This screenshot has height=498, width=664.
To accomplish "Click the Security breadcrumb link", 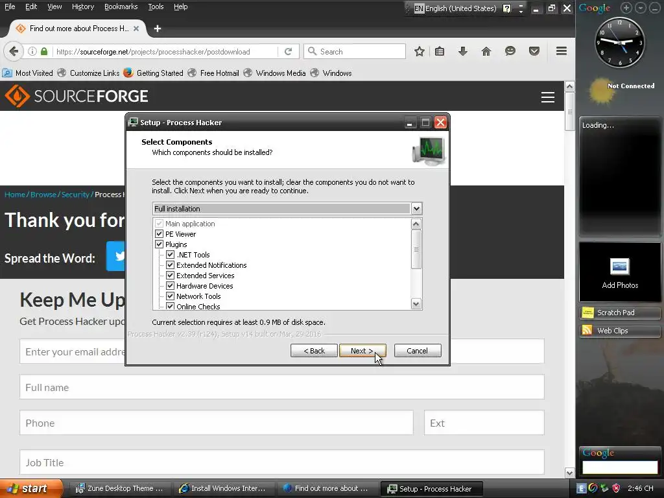I will coord(75,195).
